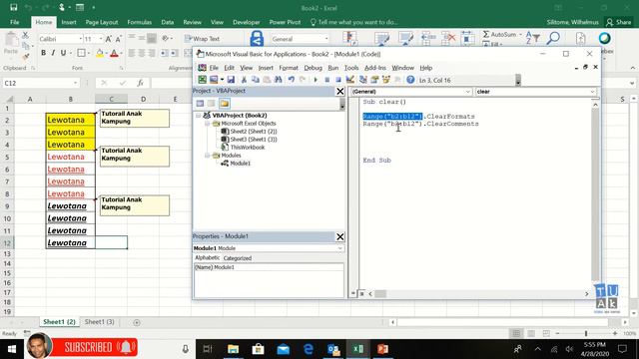Open PowerPoint from the taskbar
The image size is (639, 359).
[382, 349]
